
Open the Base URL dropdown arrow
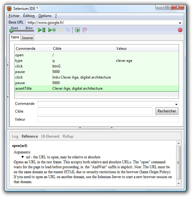pos(180,23)
